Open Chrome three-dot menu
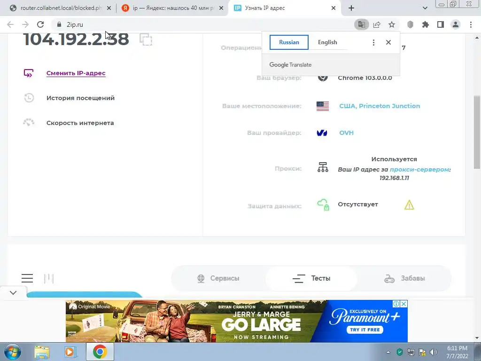 click(471, 24)
